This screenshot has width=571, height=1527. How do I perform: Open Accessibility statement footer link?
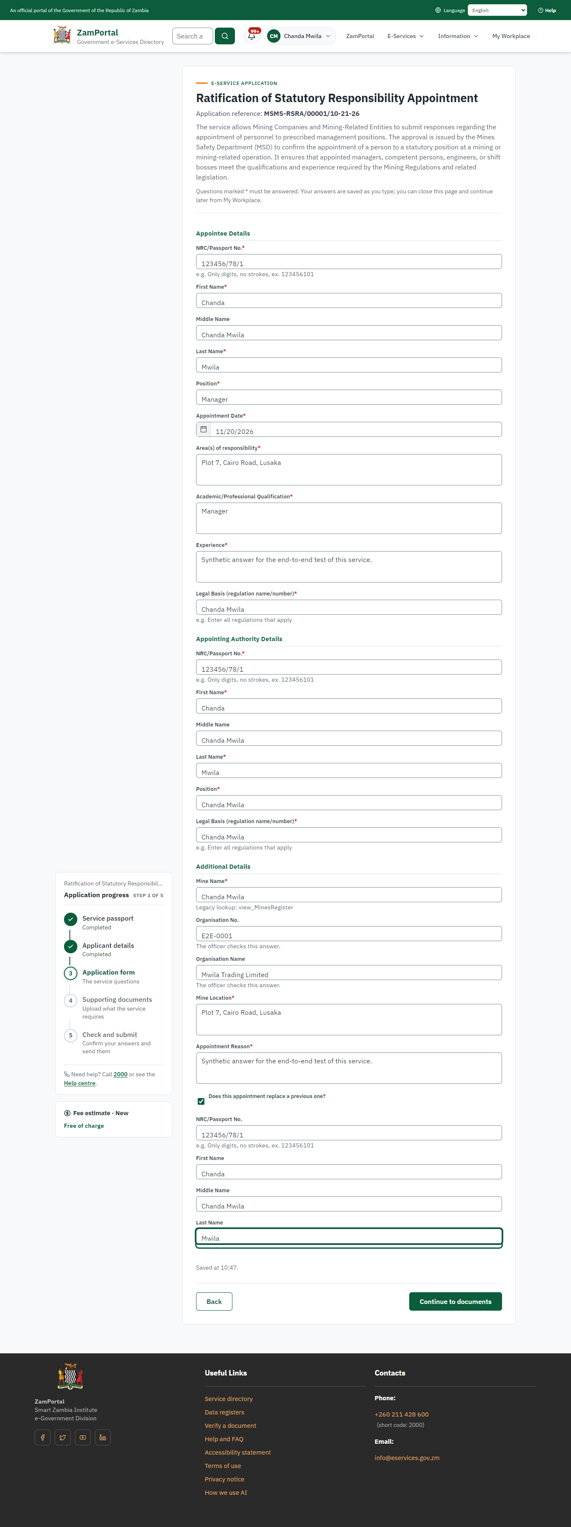[237, 1452]
